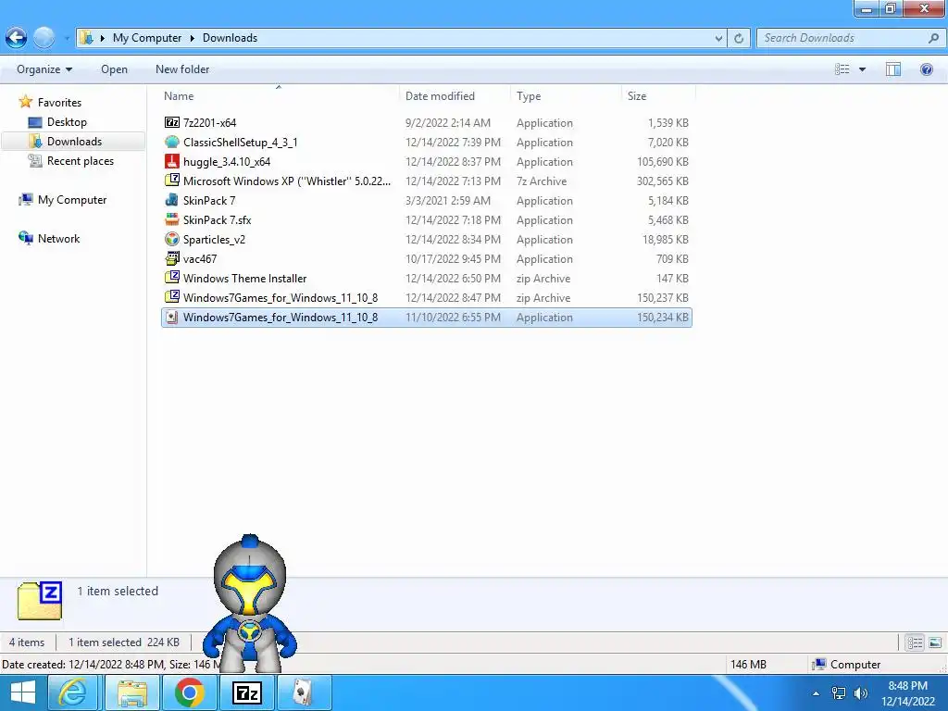Click the Forward navigation arrow
Viewport: 948px width, 711px height.
44,37
